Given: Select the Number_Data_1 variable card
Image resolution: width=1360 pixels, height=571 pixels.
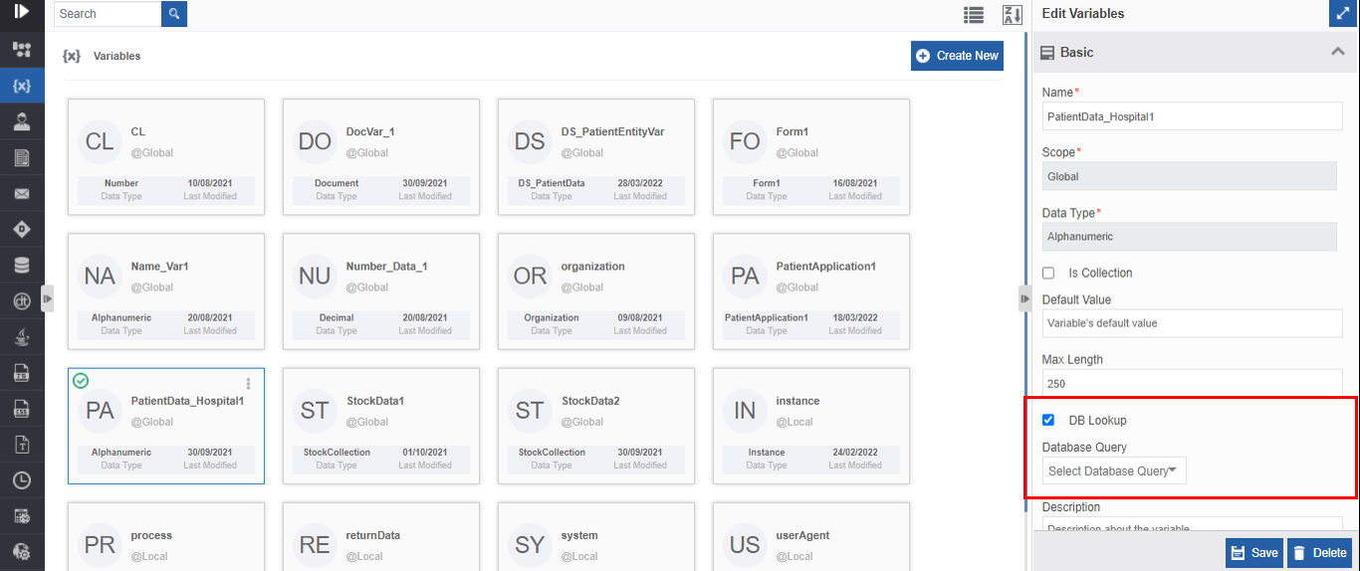Looking at the screenshot, I should pos(381,291).
